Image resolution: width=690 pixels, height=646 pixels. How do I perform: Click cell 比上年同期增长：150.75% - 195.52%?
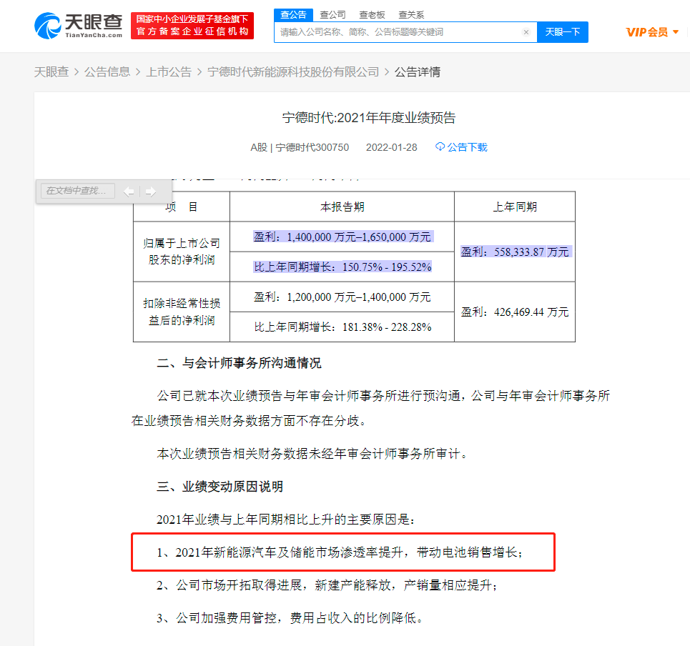point(342,267)
